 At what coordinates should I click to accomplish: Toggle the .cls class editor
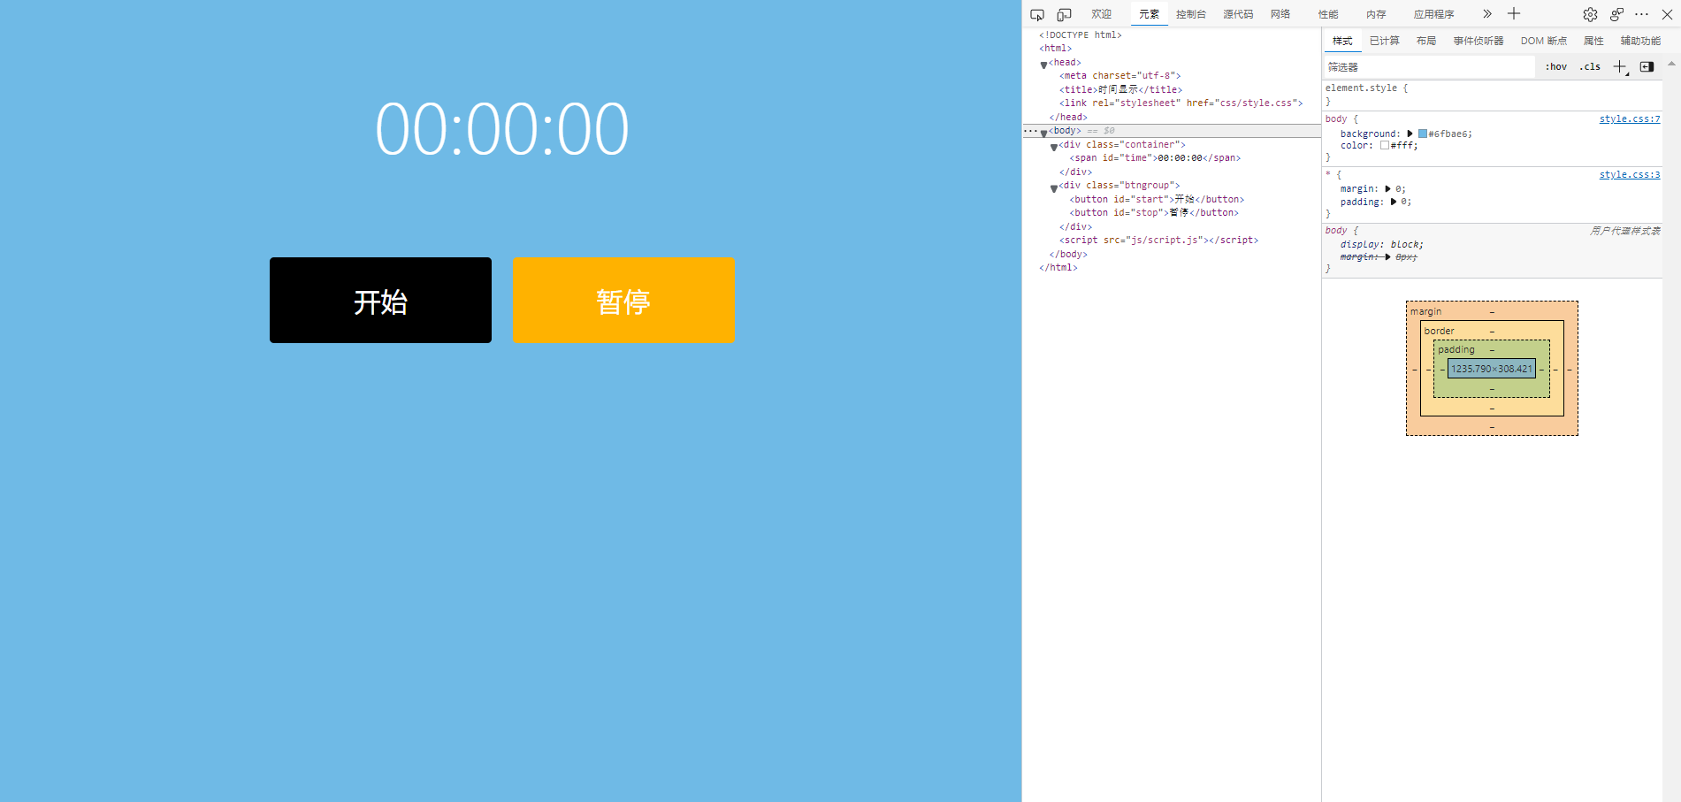tap(1589, 66)
